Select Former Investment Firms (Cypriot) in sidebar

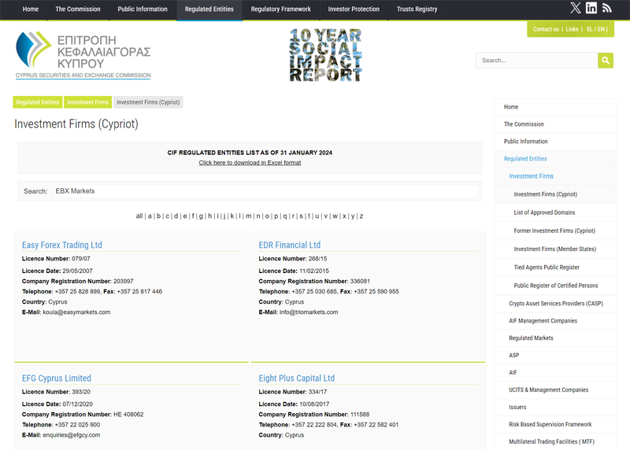click(554, 231)
